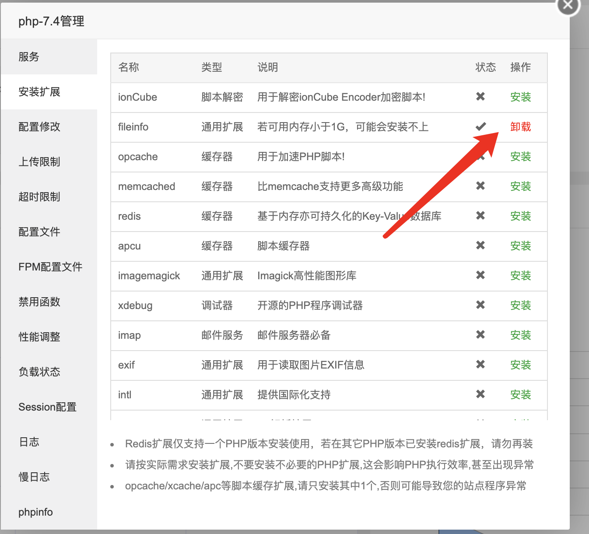Open the 日志 tab

(49, 442)
